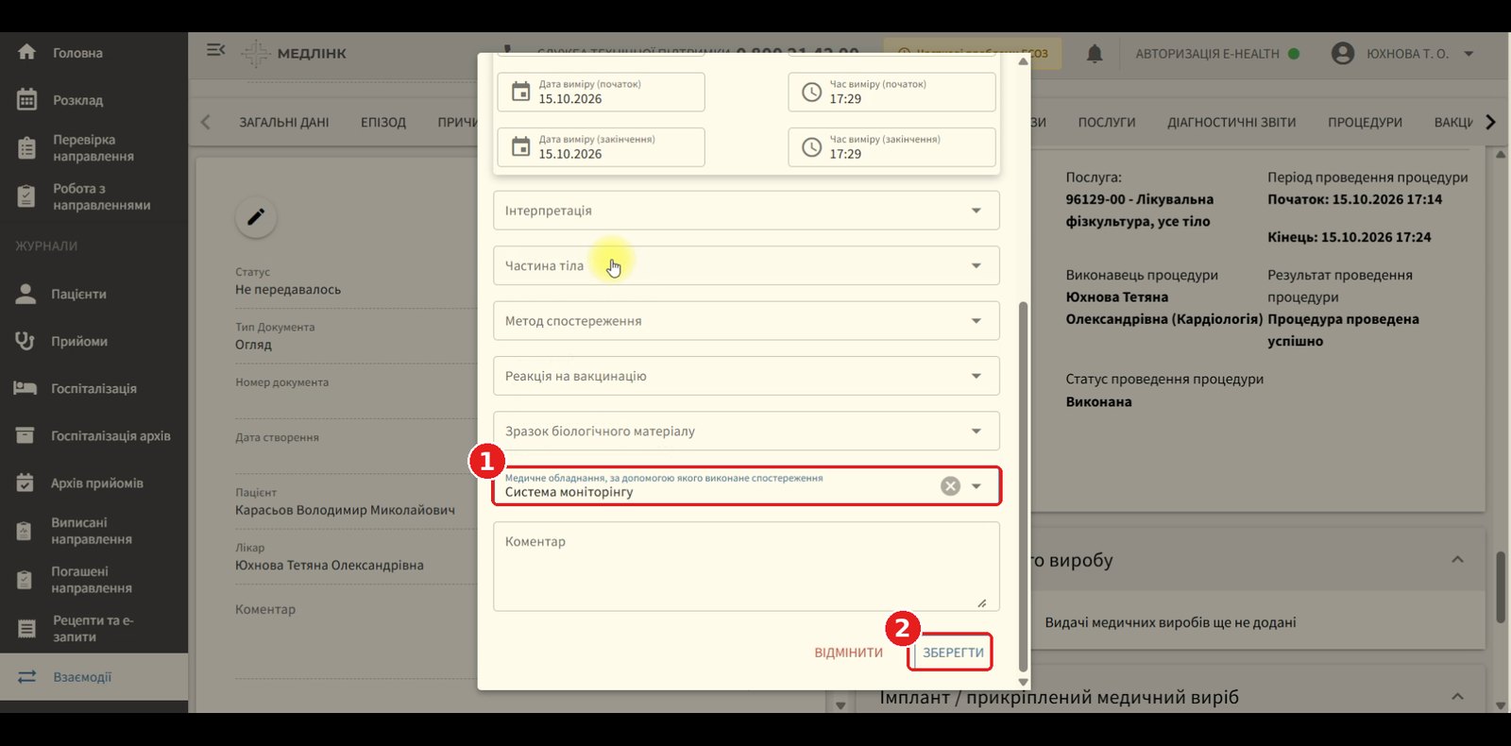Switch to ПРОЦЕДУРИ tab
The height and width of the screenshot is (746, 1511).
tap(1365, 123)
